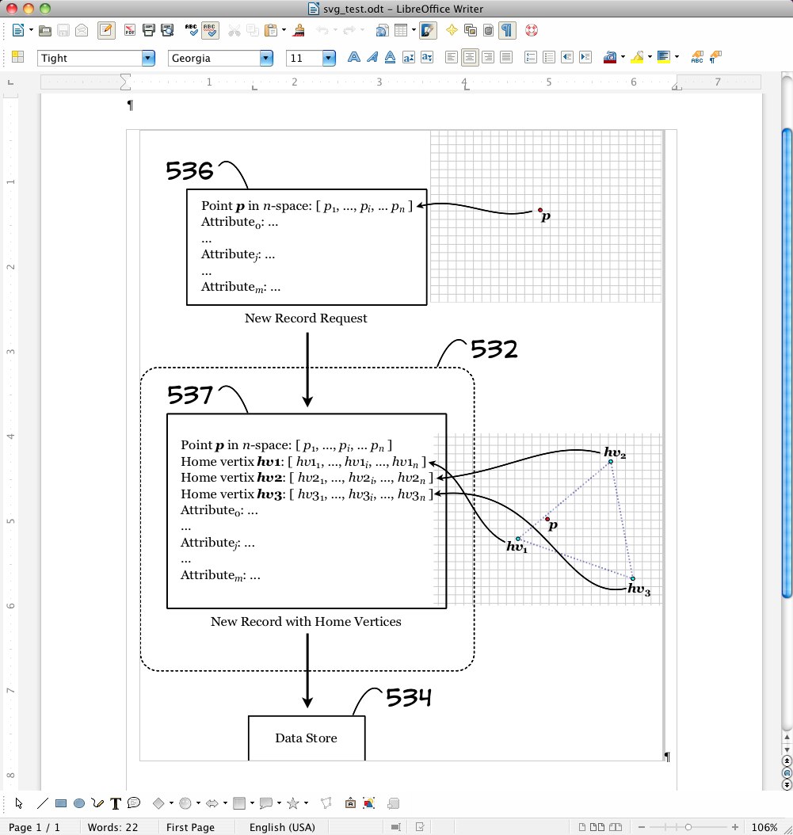Toggle Edit File mode button

106,31
